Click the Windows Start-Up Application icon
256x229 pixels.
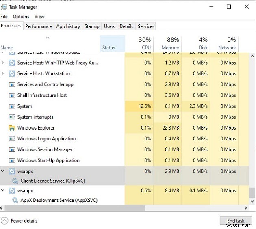pyautogui.click(x=12, y=160)
